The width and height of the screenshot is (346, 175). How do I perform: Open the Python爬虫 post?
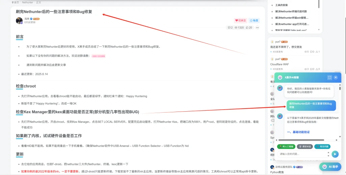coord(277,172)
